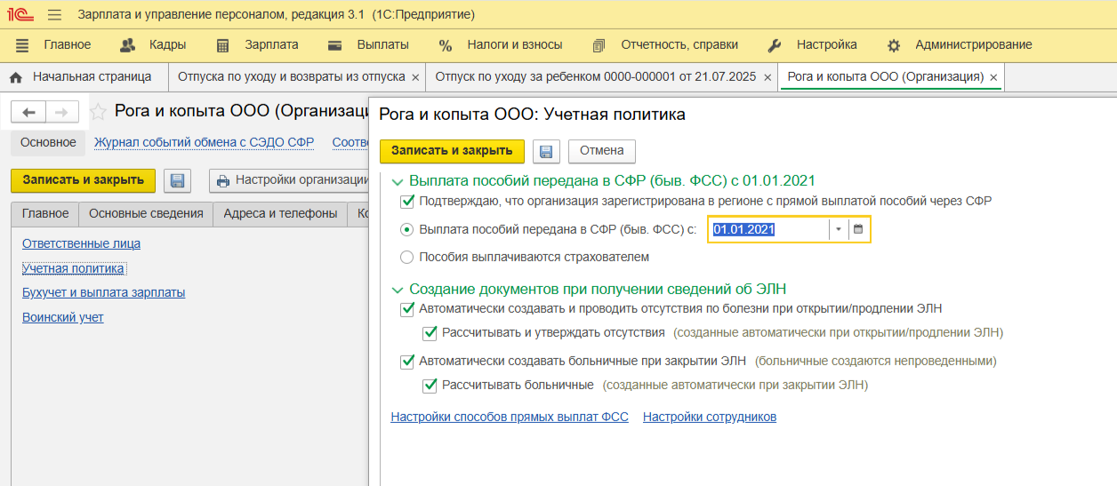Open the date field dropdown arrow

click(x=838, y=229)
